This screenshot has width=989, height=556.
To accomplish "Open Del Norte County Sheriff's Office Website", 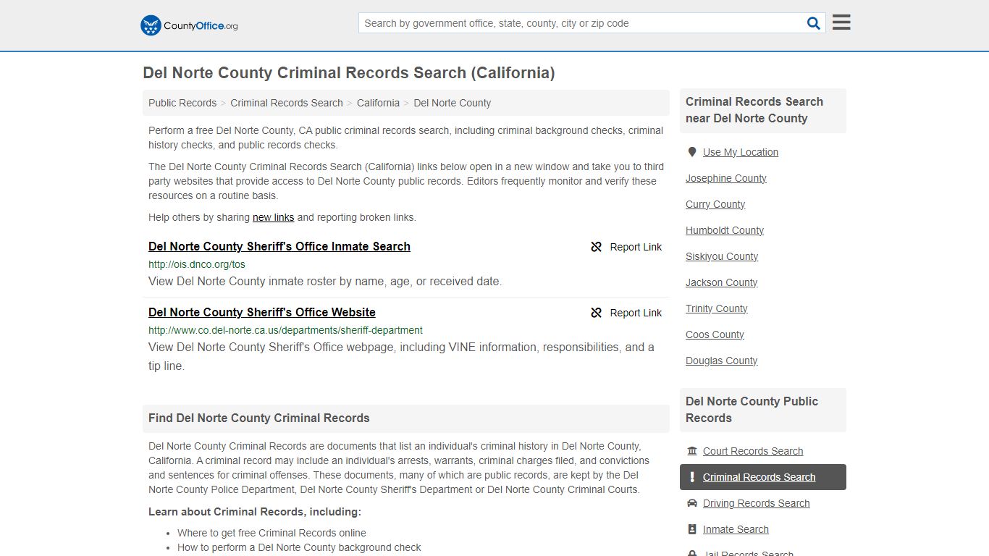I will coord(262,312).
